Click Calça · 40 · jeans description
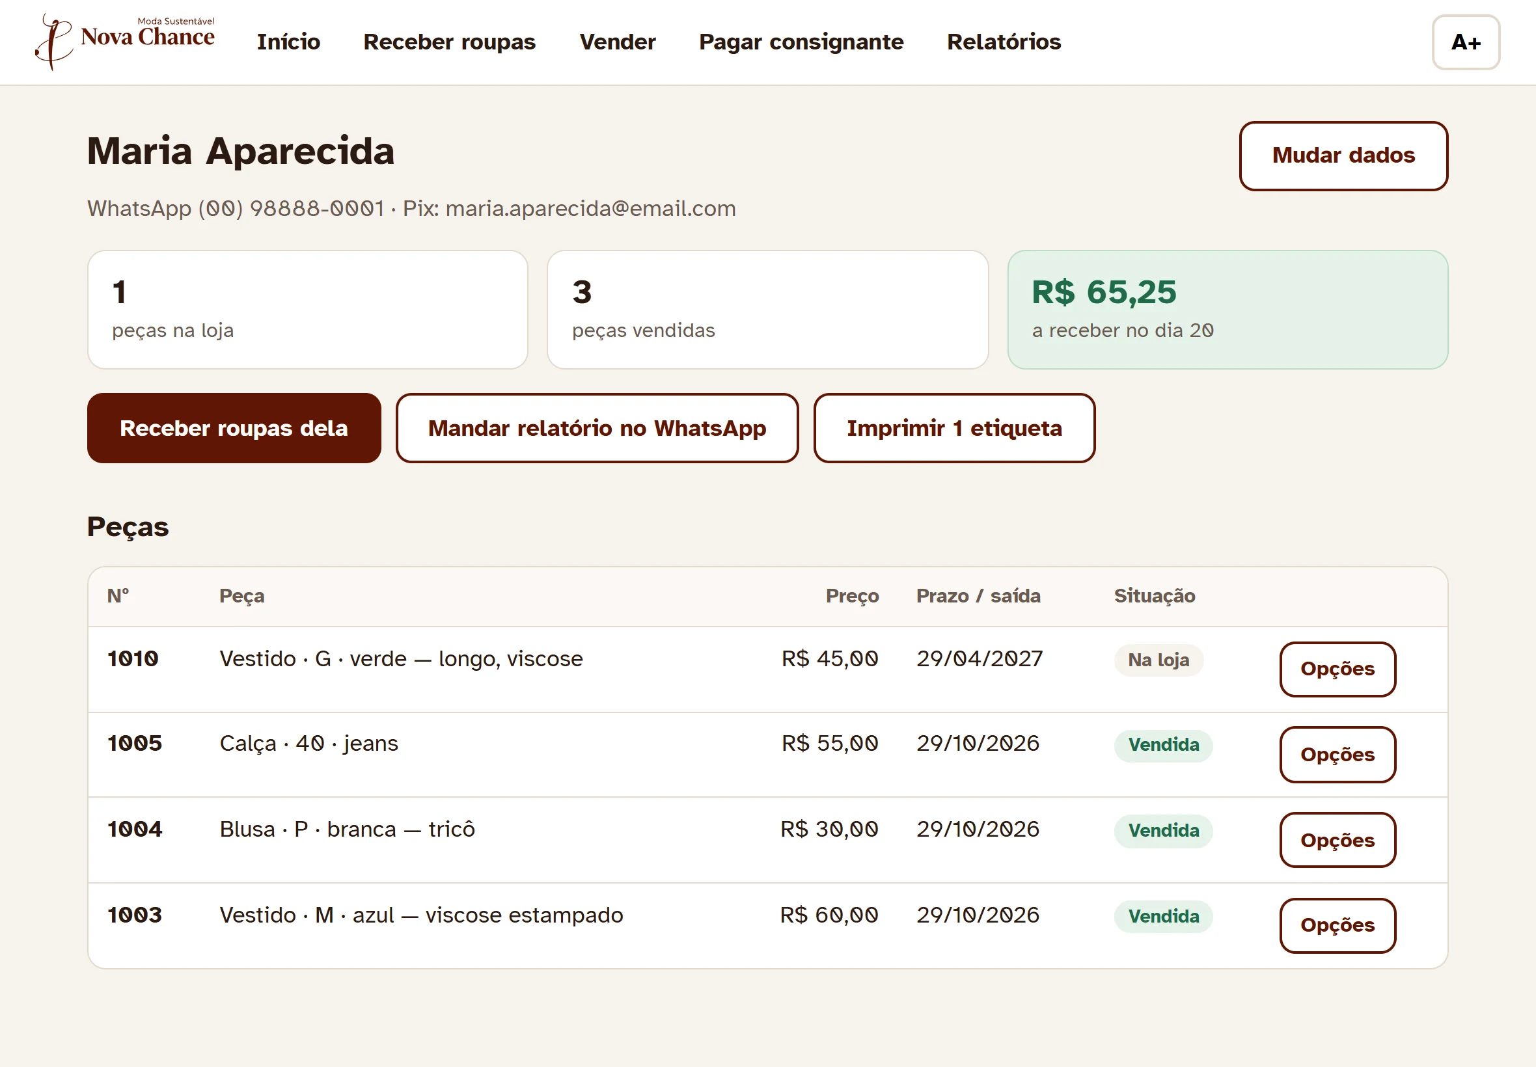 click(309, 744)
